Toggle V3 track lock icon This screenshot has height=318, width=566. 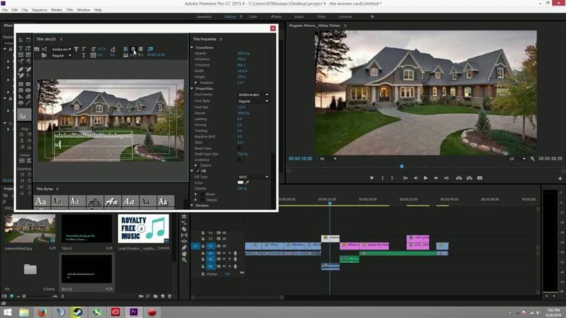(203, 233)
